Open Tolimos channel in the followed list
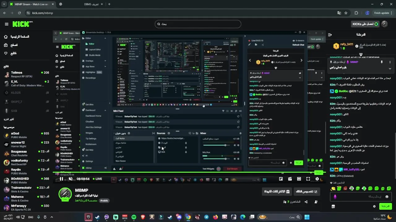The image size is (396, 222). 26,74
